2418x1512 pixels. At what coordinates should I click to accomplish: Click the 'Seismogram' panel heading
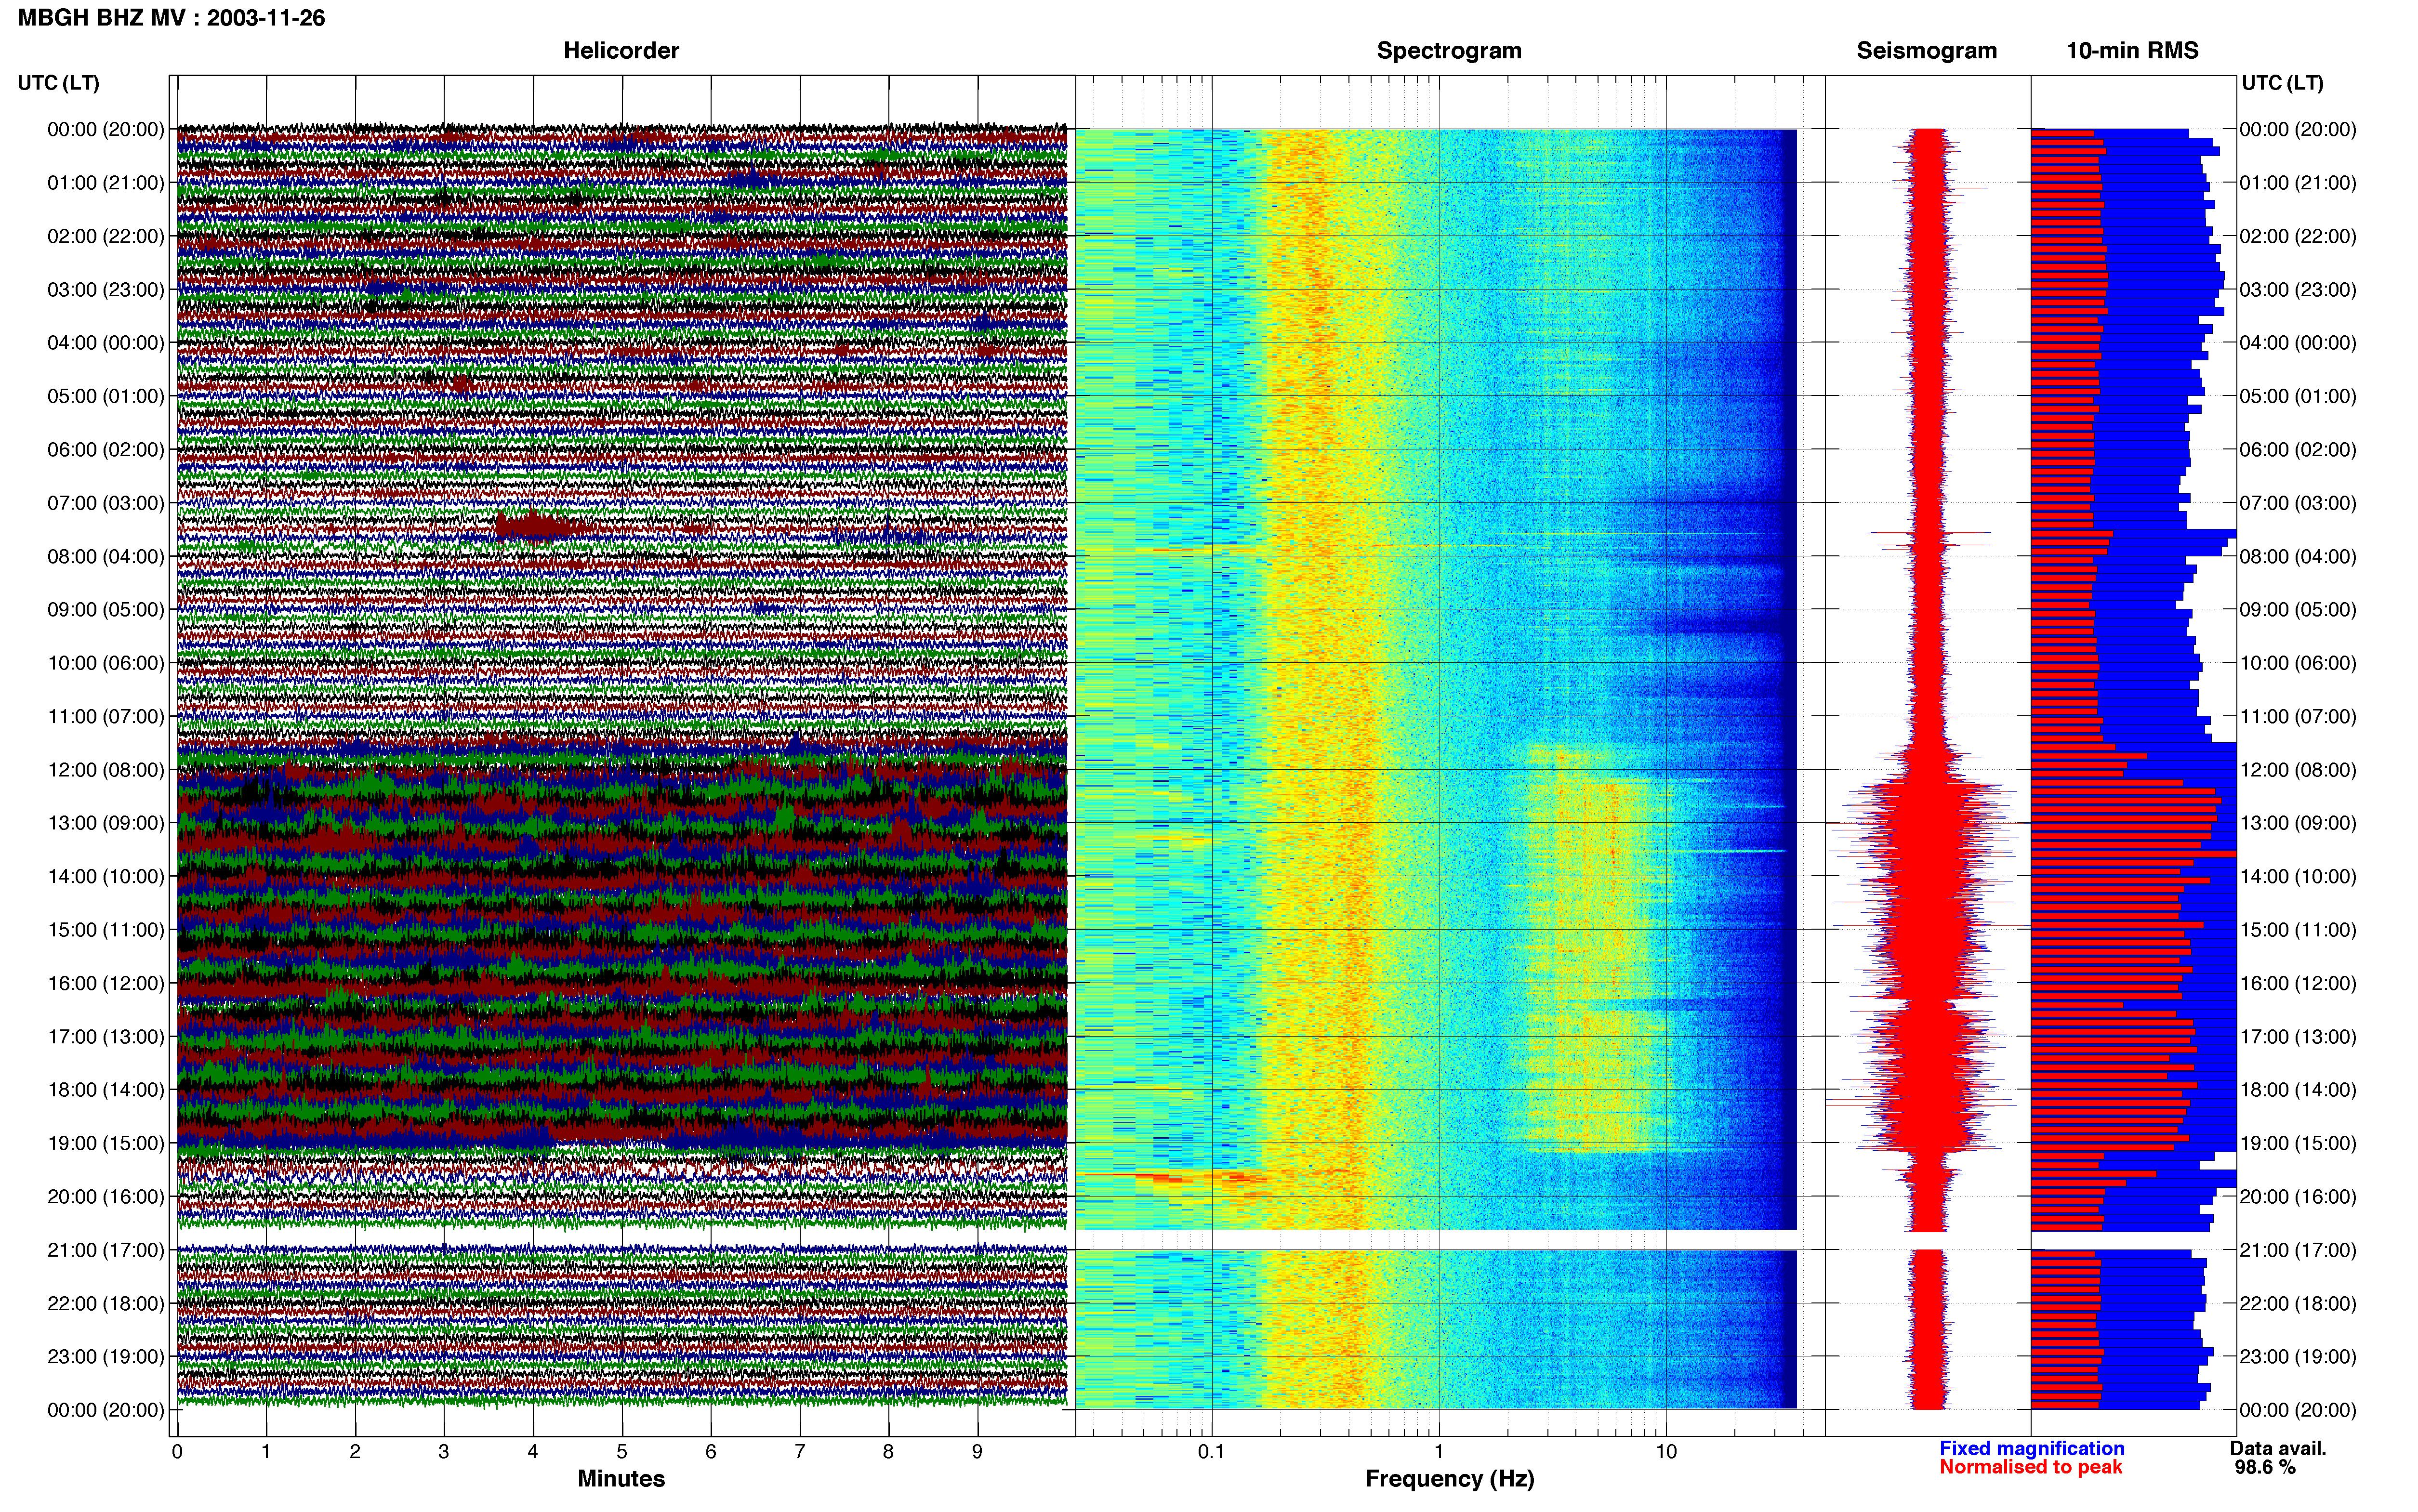pos(1926,51)
